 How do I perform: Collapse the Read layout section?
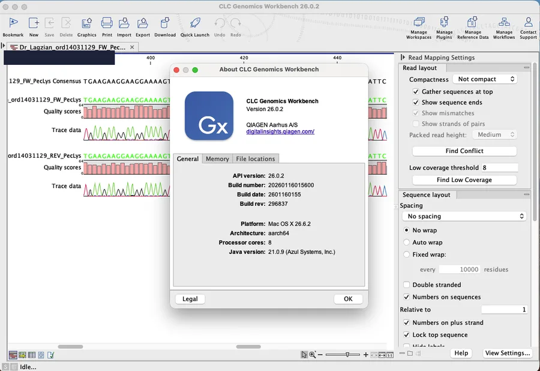[526, 67]
